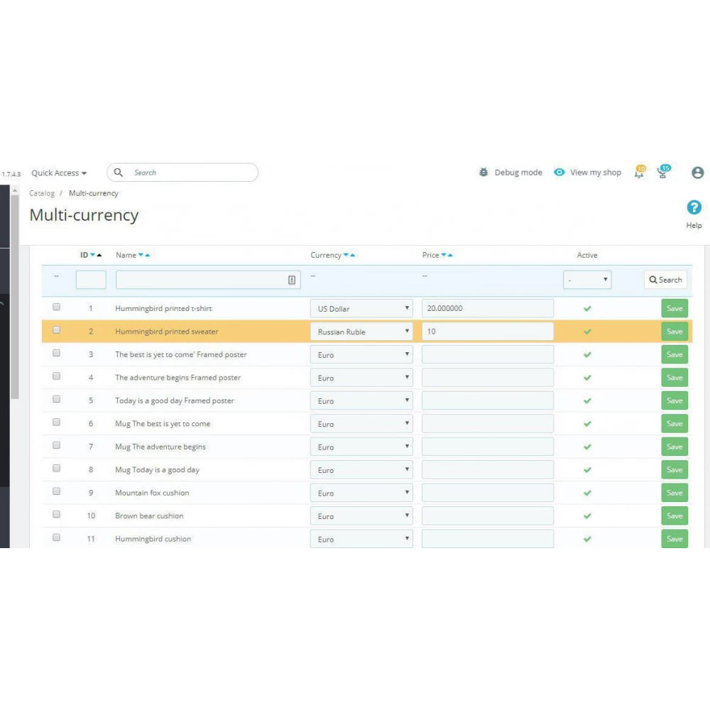Open currency dropdown for Hummingbird cushion

point(361,539)
